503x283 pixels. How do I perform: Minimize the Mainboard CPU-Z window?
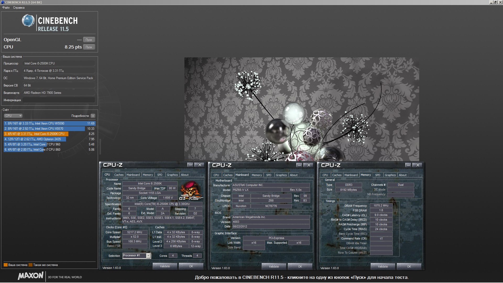[299, 165]
